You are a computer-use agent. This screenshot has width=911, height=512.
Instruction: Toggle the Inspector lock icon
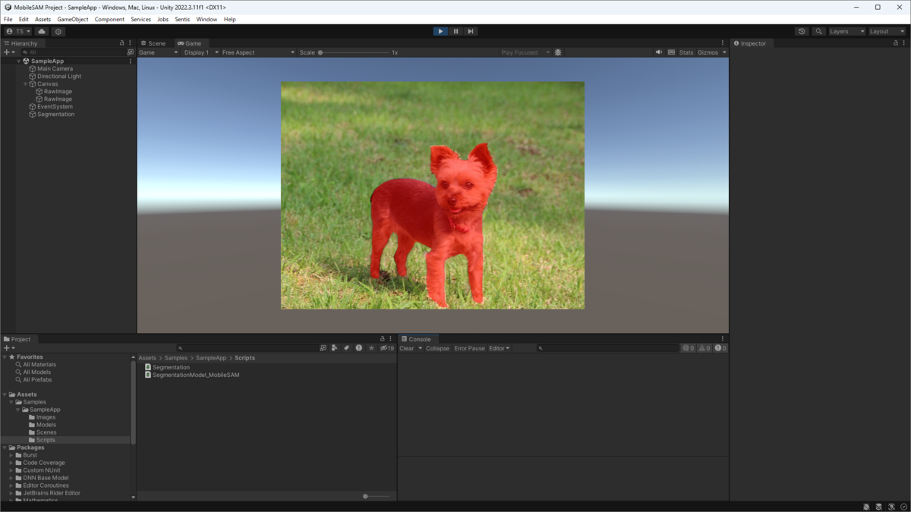(x=895, y=43)
